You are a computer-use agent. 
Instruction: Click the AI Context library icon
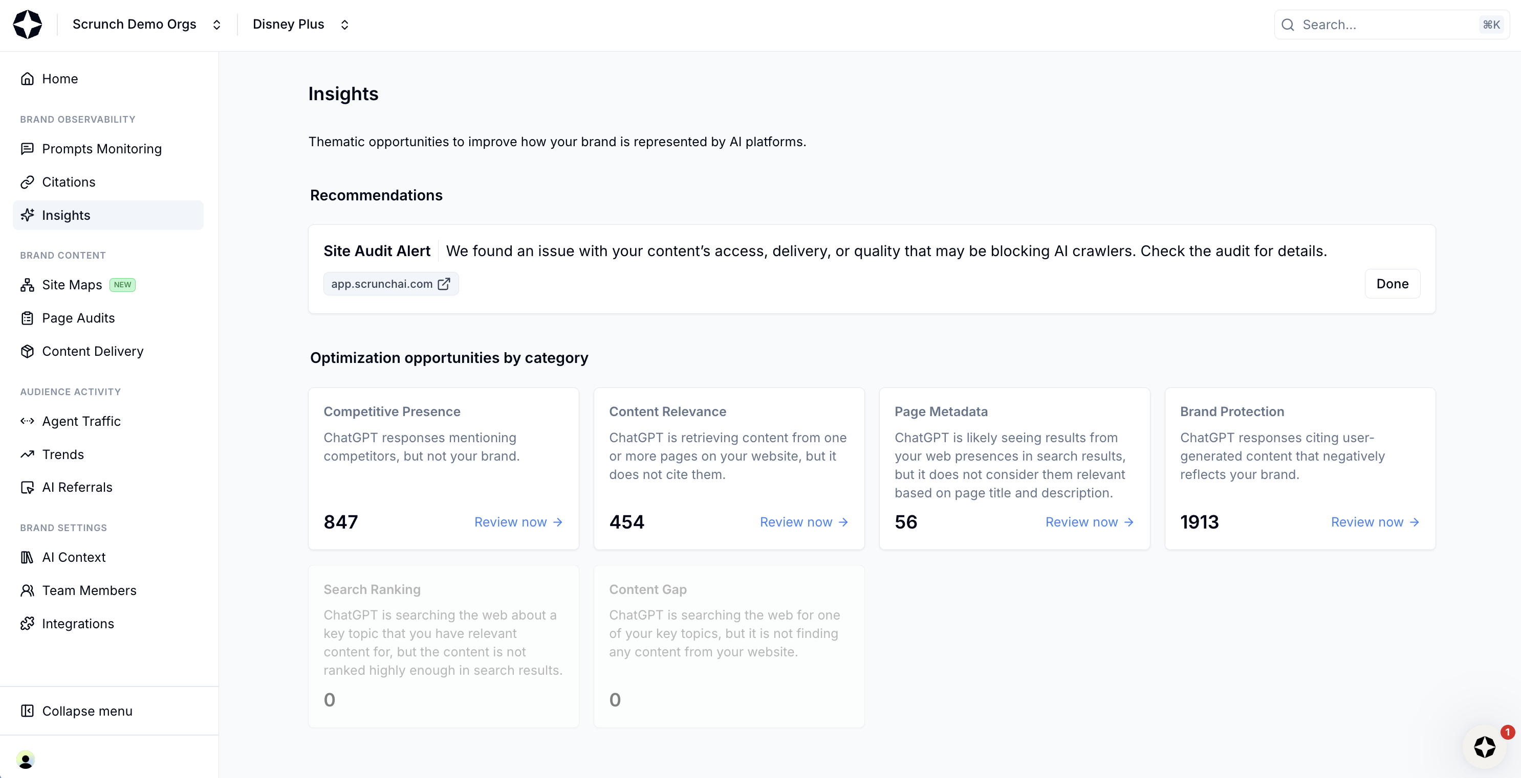[27, 557]
